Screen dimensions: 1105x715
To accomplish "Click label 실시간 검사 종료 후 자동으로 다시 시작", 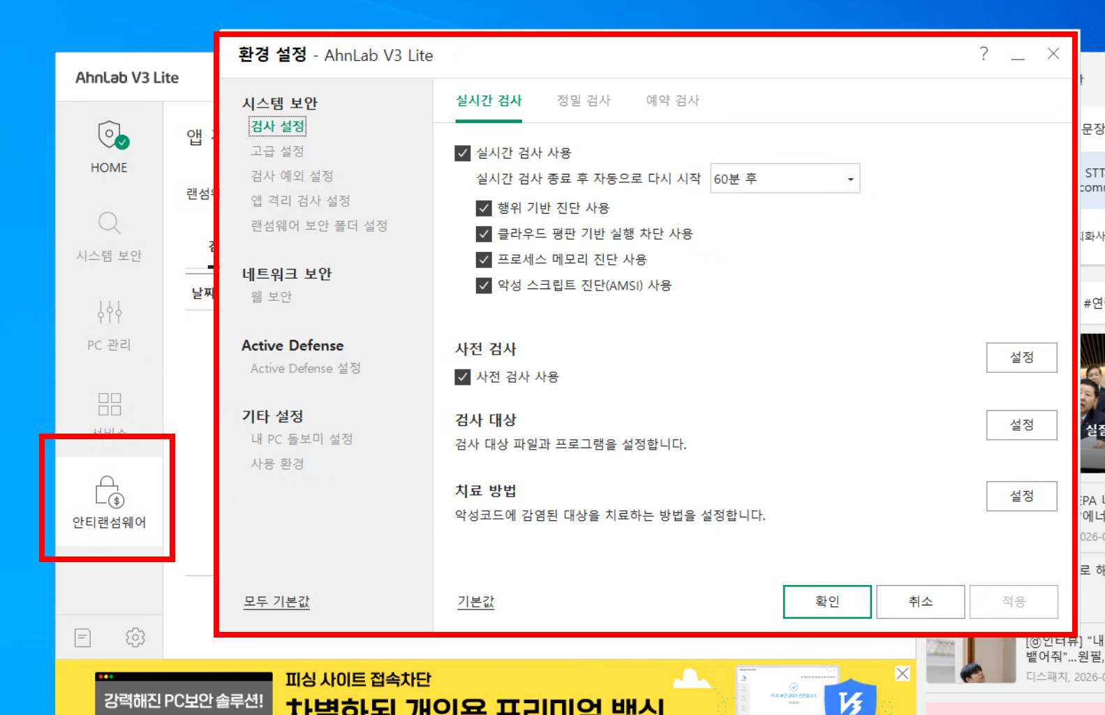I will point(588,179).
